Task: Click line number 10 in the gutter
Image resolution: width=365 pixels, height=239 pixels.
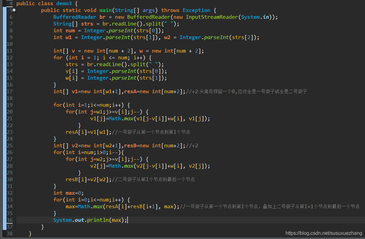Action: pos(9,44)
